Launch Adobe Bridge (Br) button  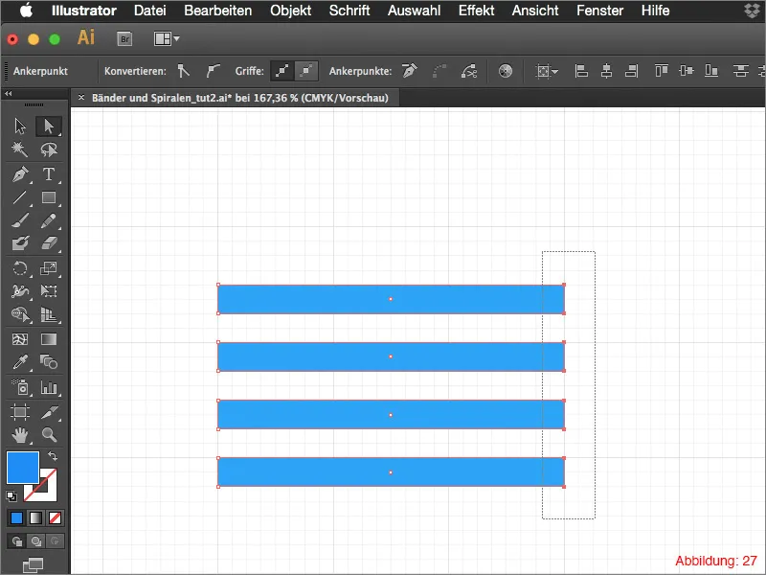coord(124,38)
